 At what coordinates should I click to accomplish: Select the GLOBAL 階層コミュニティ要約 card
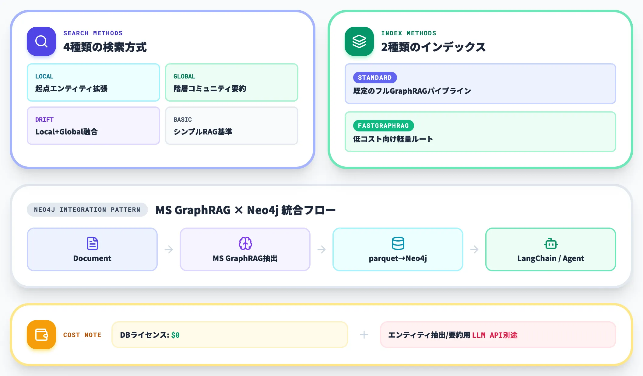232,82
